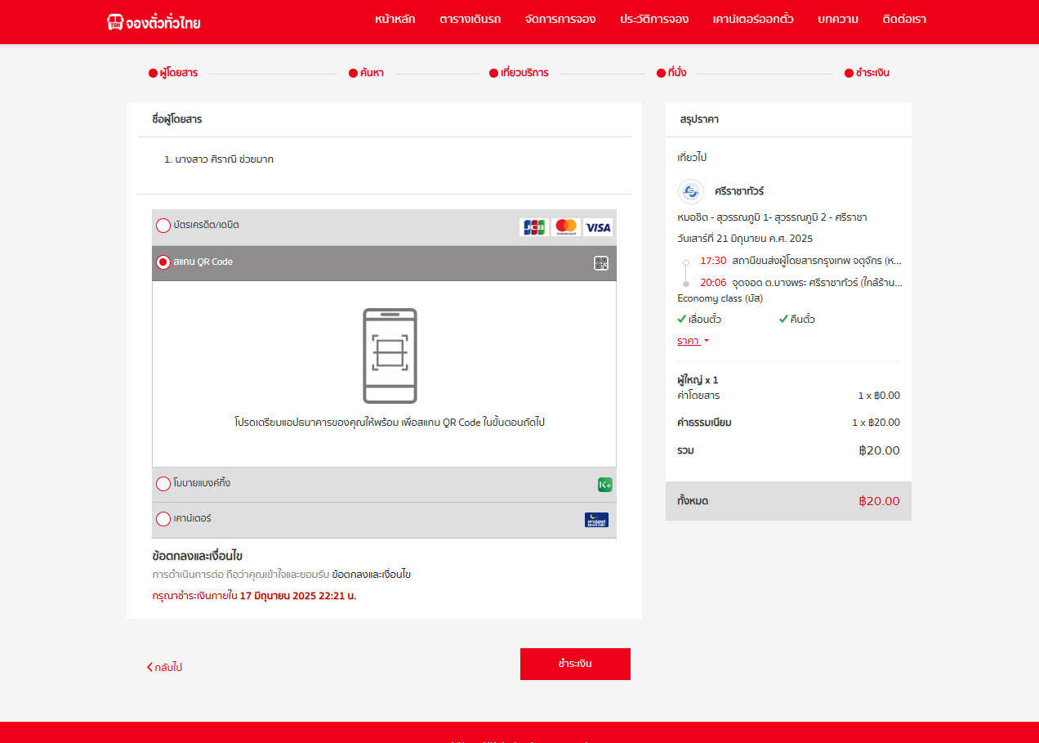Click the 17:30 departure time
Image resolution: width=1039 pixels, height=743 pixels.
713,261
